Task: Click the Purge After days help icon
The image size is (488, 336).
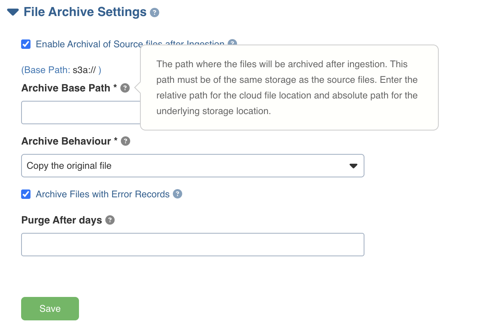Action: pyautogui.click(x=110, y=220)
